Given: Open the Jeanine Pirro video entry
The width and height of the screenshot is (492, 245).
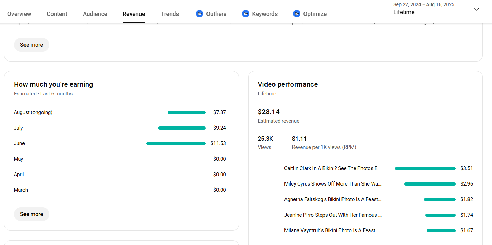Looking at the screenshot, I should tap(332, 215).
